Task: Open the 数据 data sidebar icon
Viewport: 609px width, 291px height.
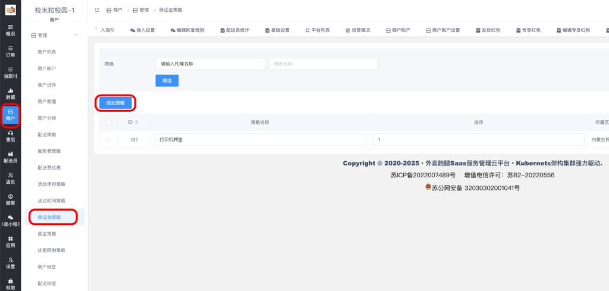Action: pos(11,93)
